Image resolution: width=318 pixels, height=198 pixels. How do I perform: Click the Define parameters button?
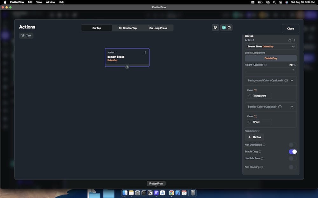(254, 137)
